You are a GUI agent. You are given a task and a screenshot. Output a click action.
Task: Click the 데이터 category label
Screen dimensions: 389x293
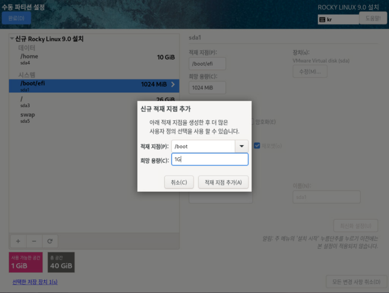(27, 48)
